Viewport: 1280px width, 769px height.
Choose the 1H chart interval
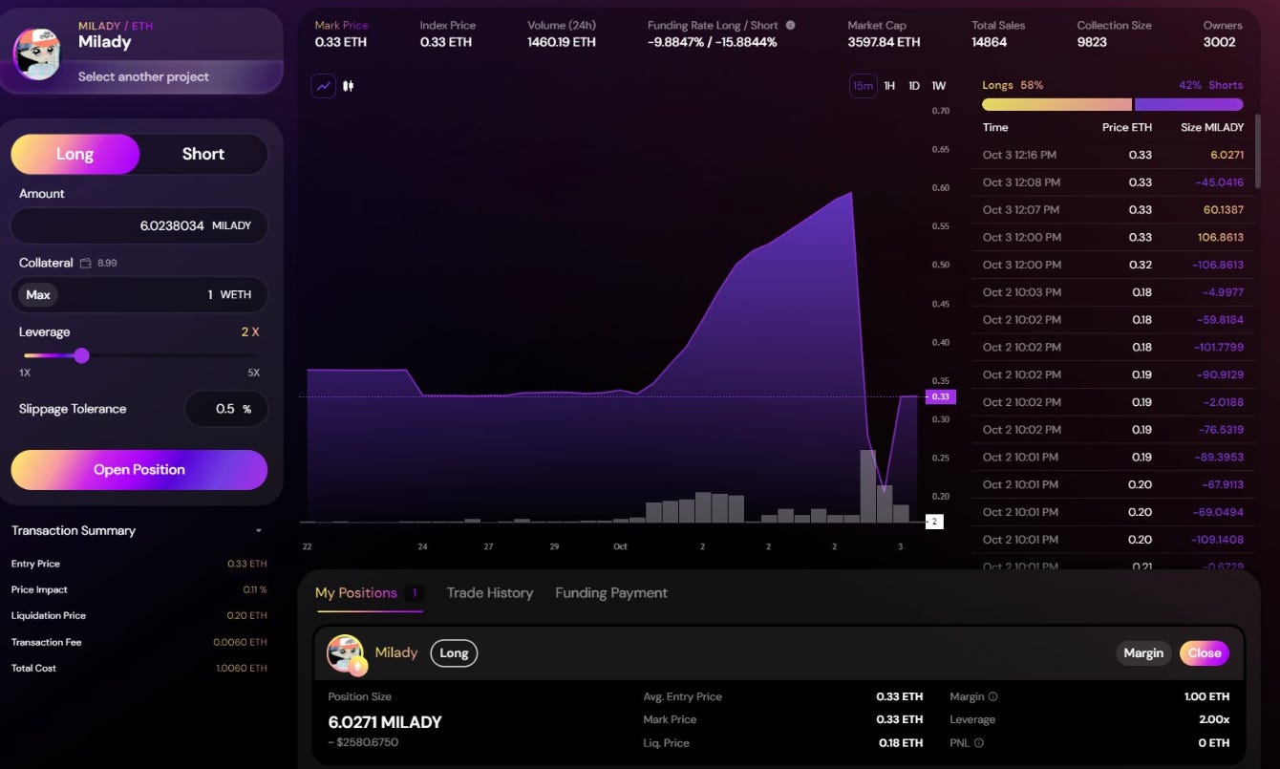point(889,86)
